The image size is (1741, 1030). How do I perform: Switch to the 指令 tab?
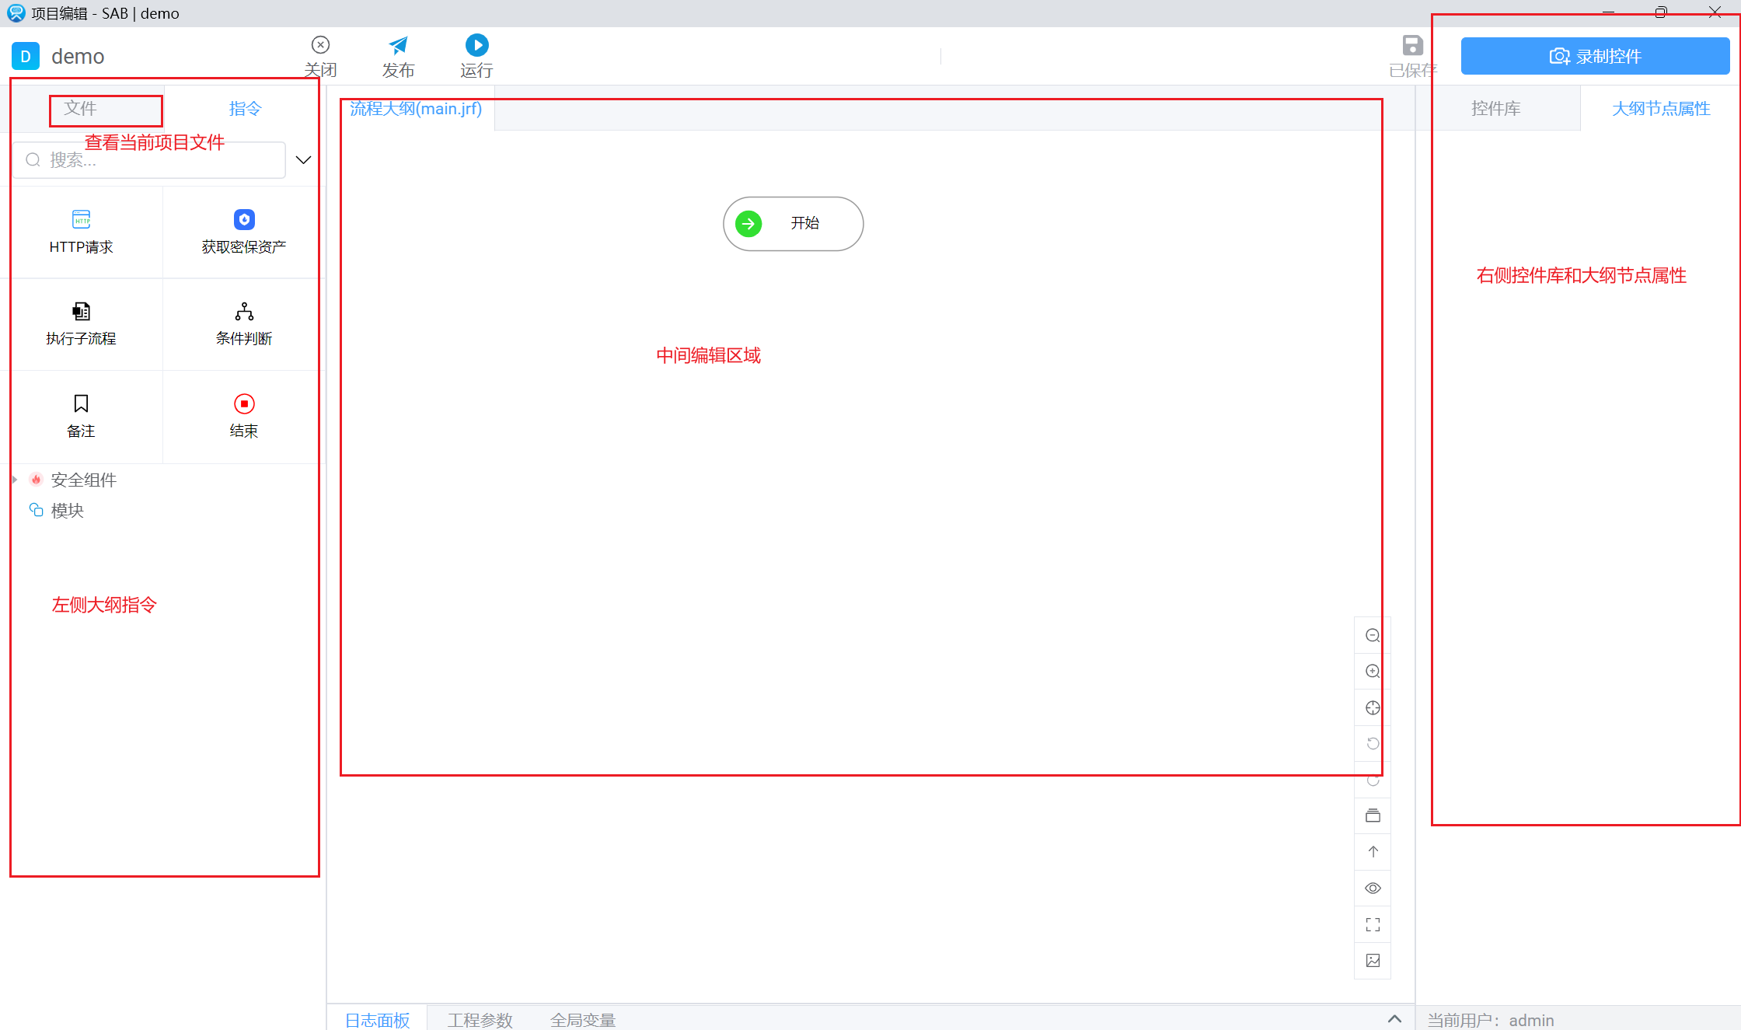245,108
